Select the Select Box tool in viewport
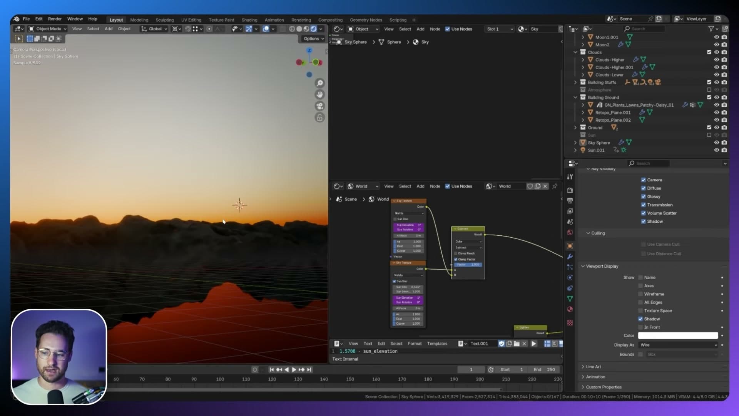The image size is (739, 416). 19,39
